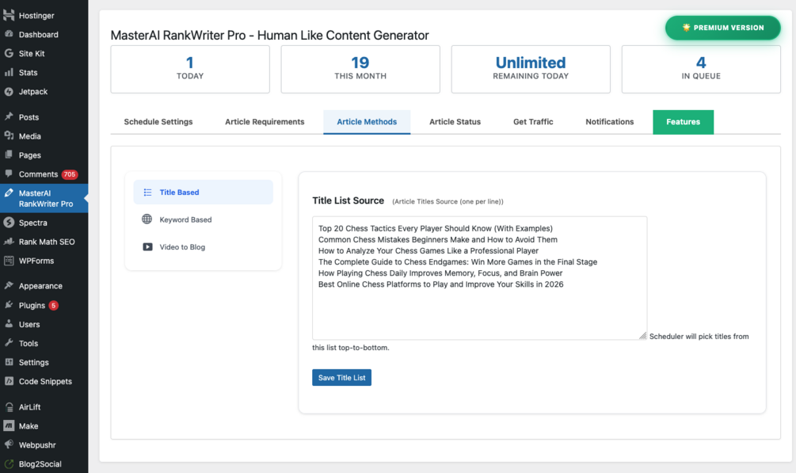Screen dimensions: 796x473
Task: Open the Plugins plug icon
Action: pyautogui.click(x=9, y=305)
